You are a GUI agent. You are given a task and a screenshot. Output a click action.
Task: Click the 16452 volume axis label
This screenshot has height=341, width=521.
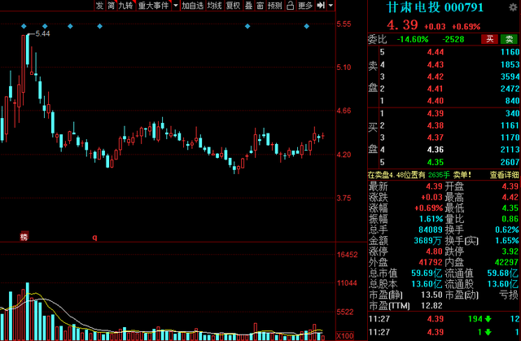click(348, 255)
